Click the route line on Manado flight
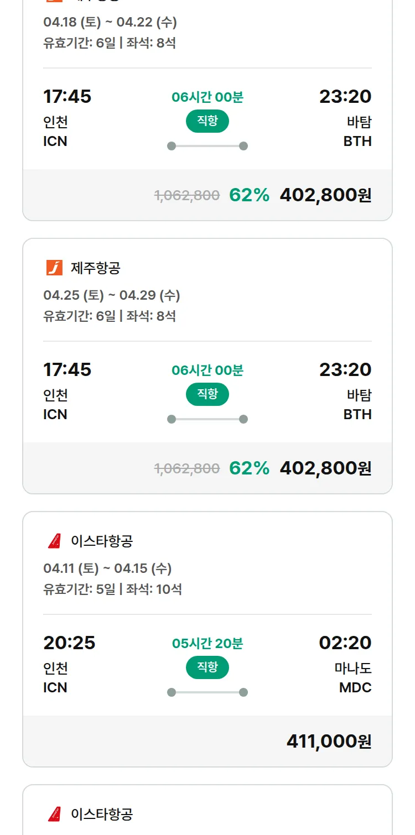The image size is (415, 835). (x=207, y=692)
